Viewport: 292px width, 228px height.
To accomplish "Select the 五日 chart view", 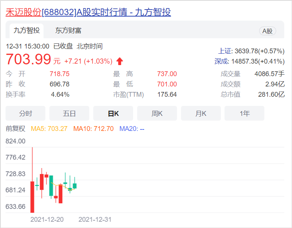I will pos(69,113).
